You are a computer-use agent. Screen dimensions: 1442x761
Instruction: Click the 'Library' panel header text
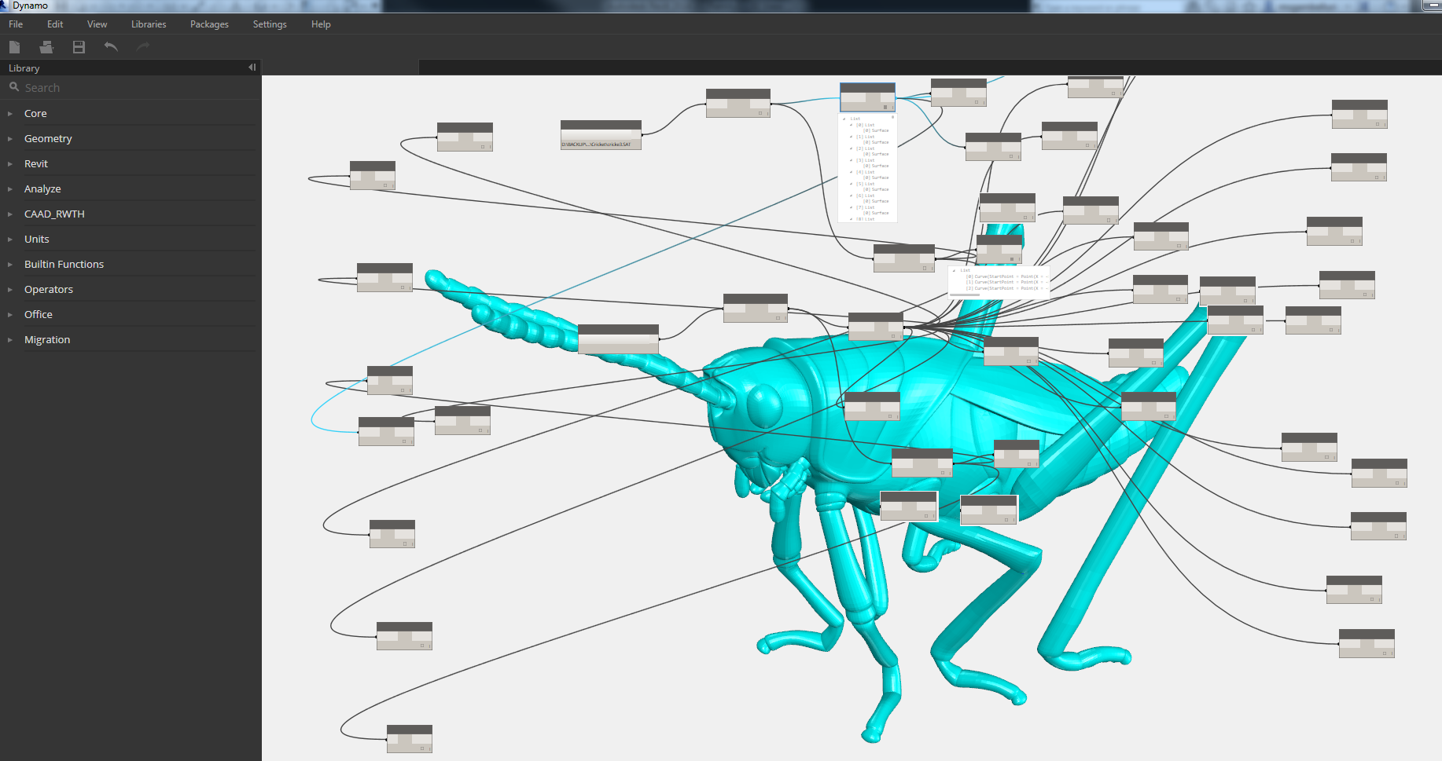pos(24,68)
